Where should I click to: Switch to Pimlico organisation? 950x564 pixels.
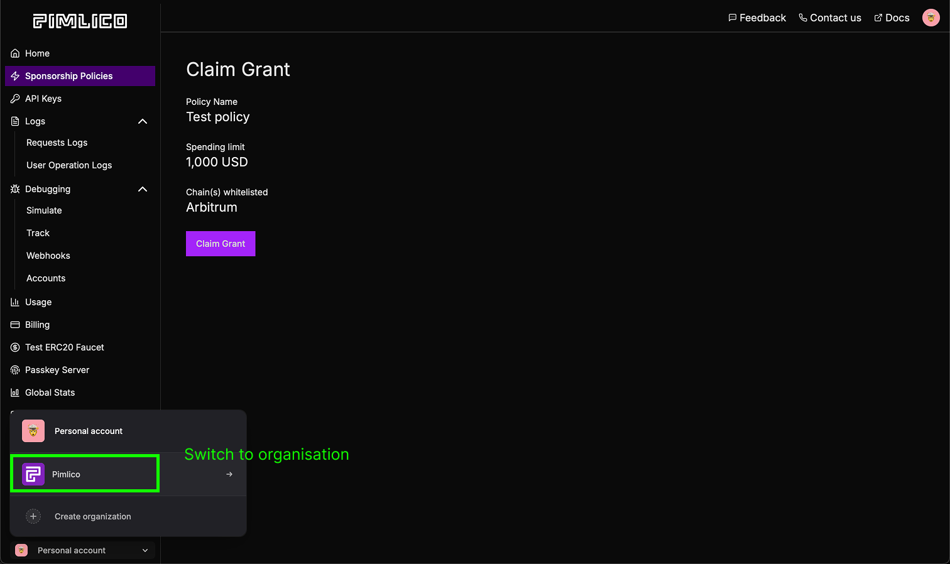tap(128, 474)
